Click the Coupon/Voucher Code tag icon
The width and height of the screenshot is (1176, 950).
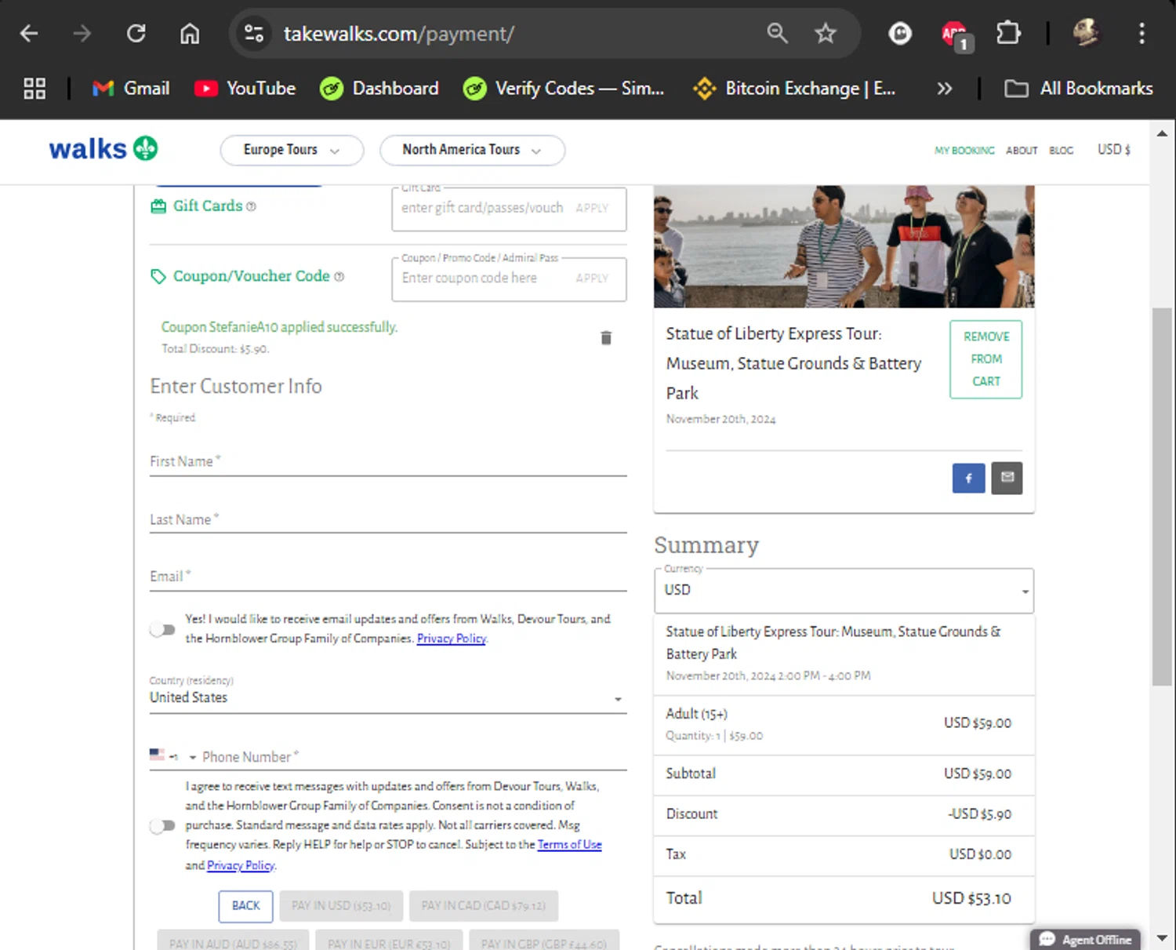(x=158, y=276)
